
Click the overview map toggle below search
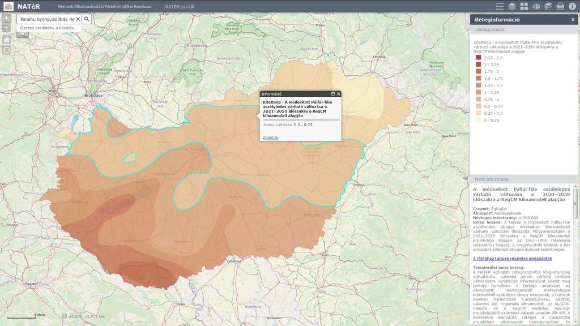click(23, 34)
